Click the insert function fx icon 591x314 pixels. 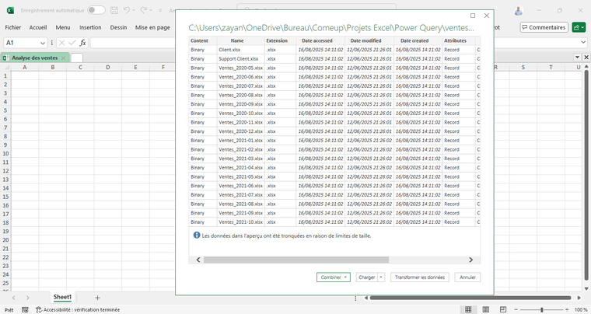[82, 43]
